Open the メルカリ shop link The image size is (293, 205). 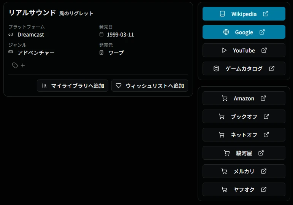(x=244, y=171)
